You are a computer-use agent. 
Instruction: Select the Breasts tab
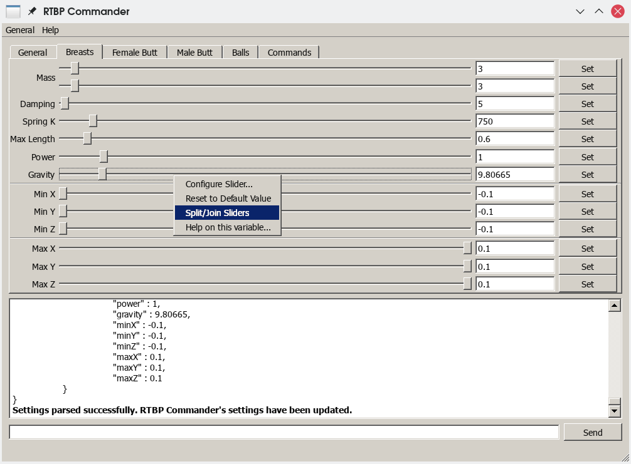point(80,52)
